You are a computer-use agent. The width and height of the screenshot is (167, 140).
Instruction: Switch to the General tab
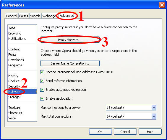pyautogui.click(x=12, y=16)
